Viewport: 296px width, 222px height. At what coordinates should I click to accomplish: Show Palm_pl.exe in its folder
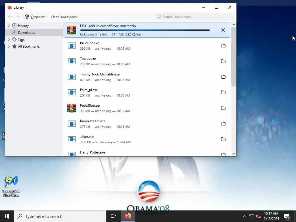pos(223,92)
